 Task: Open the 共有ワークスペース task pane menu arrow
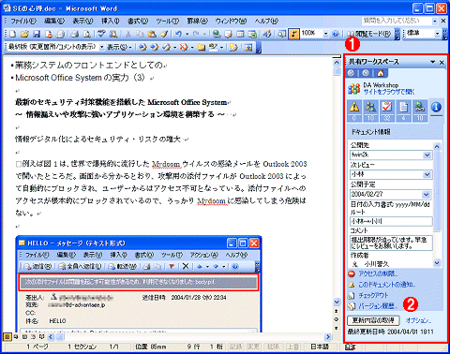(433, 62)
